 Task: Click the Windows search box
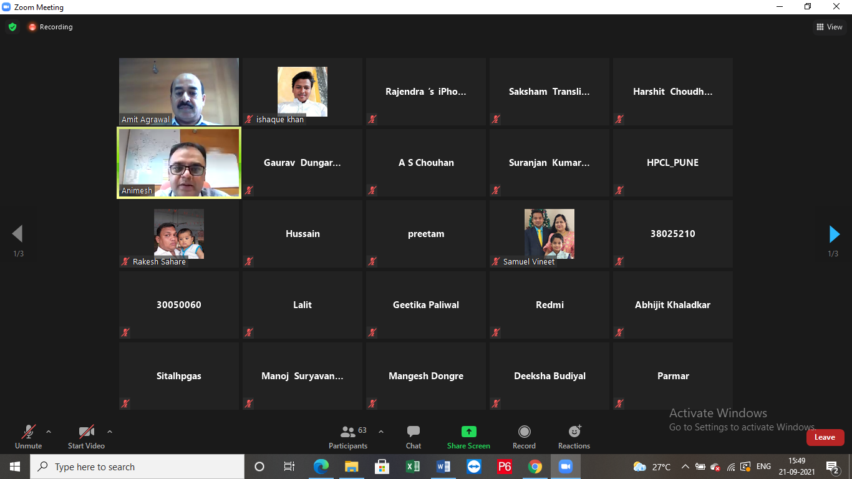tap(137, 467)
